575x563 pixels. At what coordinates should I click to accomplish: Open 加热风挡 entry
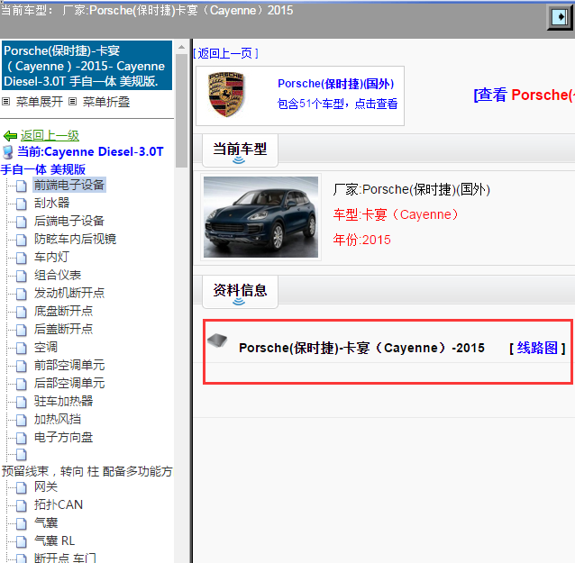tap(58, 419)
